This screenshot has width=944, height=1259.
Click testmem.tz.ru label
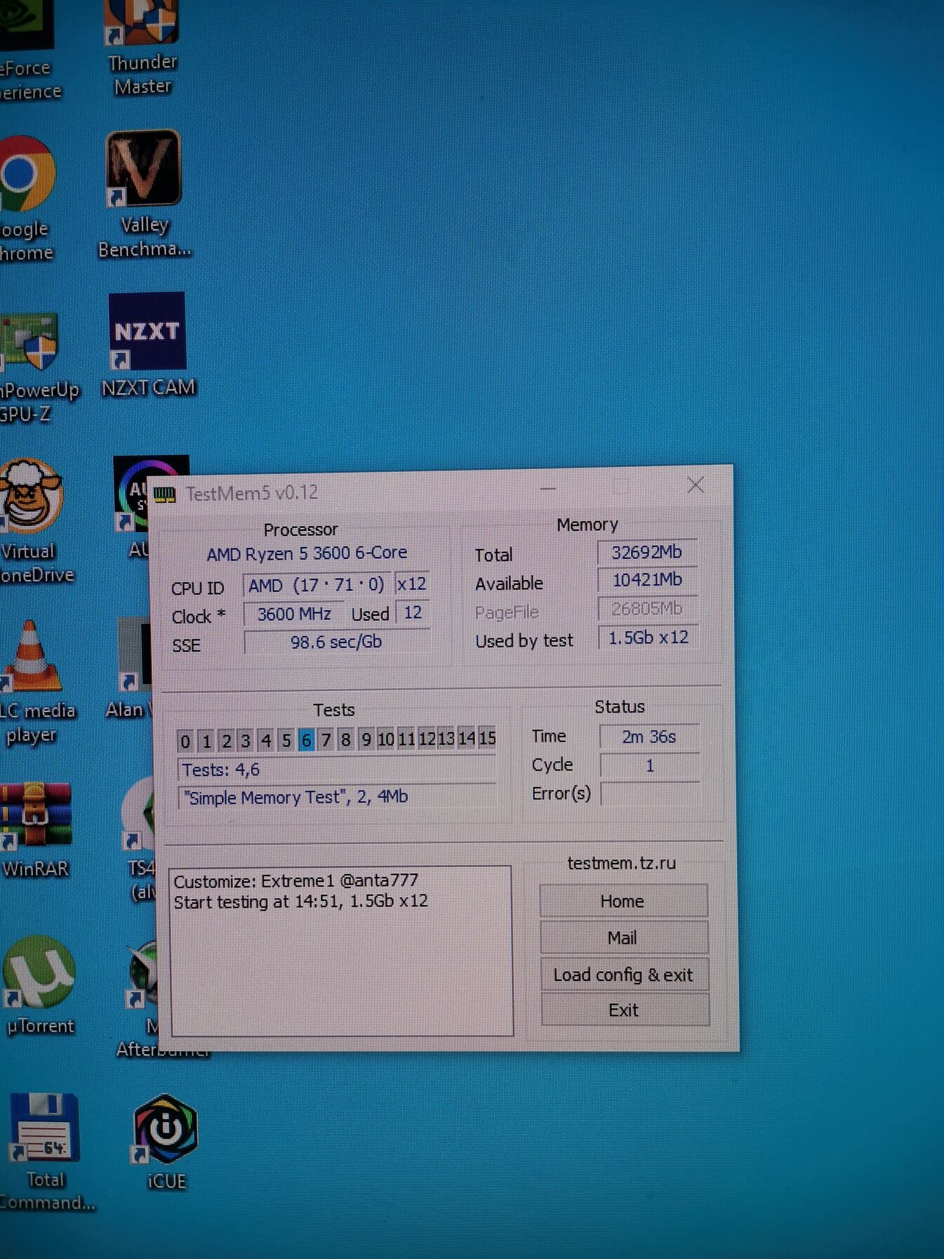coord(621,863)
